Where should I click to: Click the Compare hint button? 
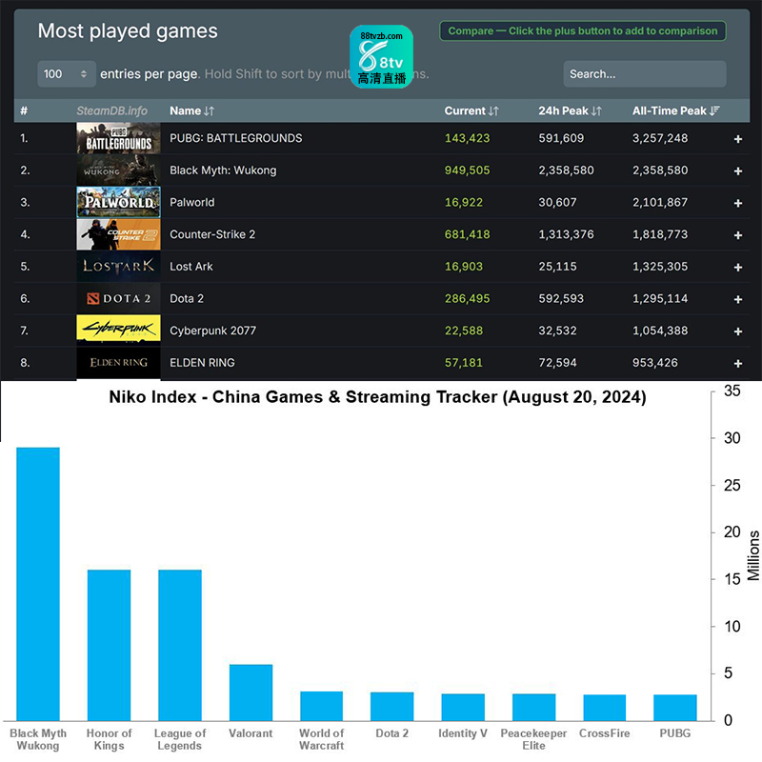(583, 31)
